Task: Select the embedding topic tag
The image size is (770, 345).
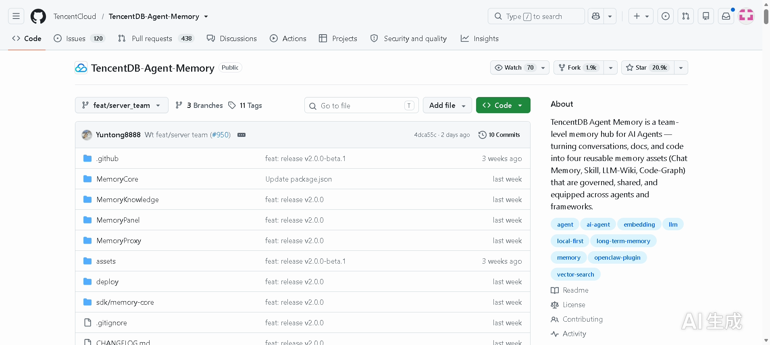Action: click(639, 225)
